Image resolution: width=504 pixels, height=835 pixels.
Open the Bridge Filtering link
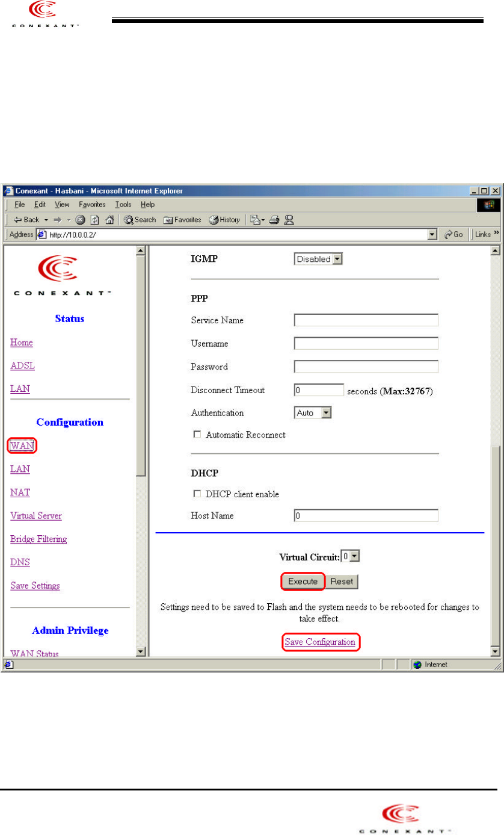38,539
